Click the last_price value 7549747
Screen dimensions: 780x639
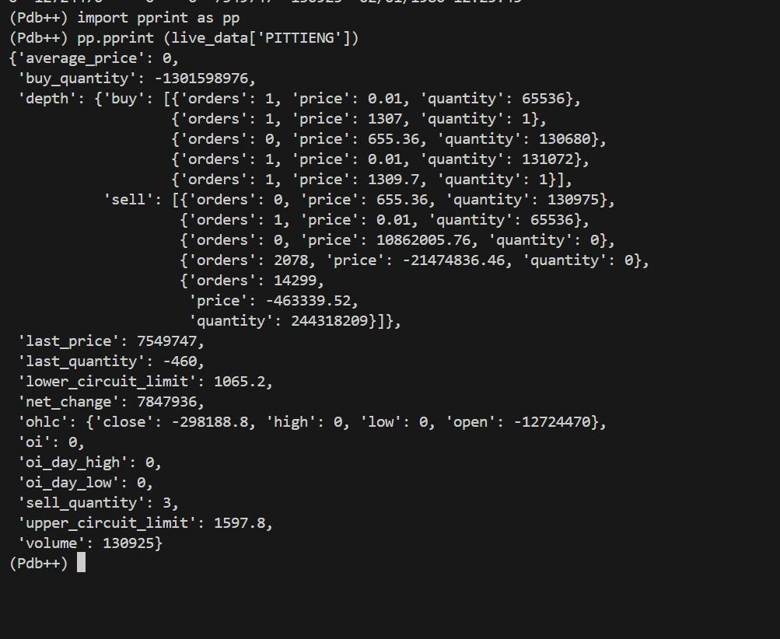click(x=166, y=341)
